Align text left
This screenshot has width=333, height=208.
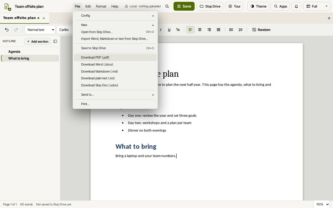[190, 30]
